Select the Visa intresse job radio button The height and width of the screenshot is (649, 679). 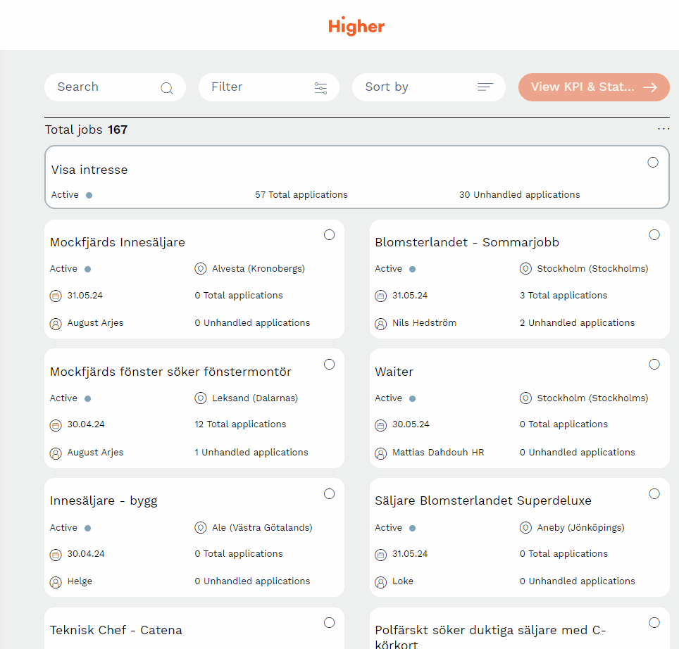coord(653,163)
